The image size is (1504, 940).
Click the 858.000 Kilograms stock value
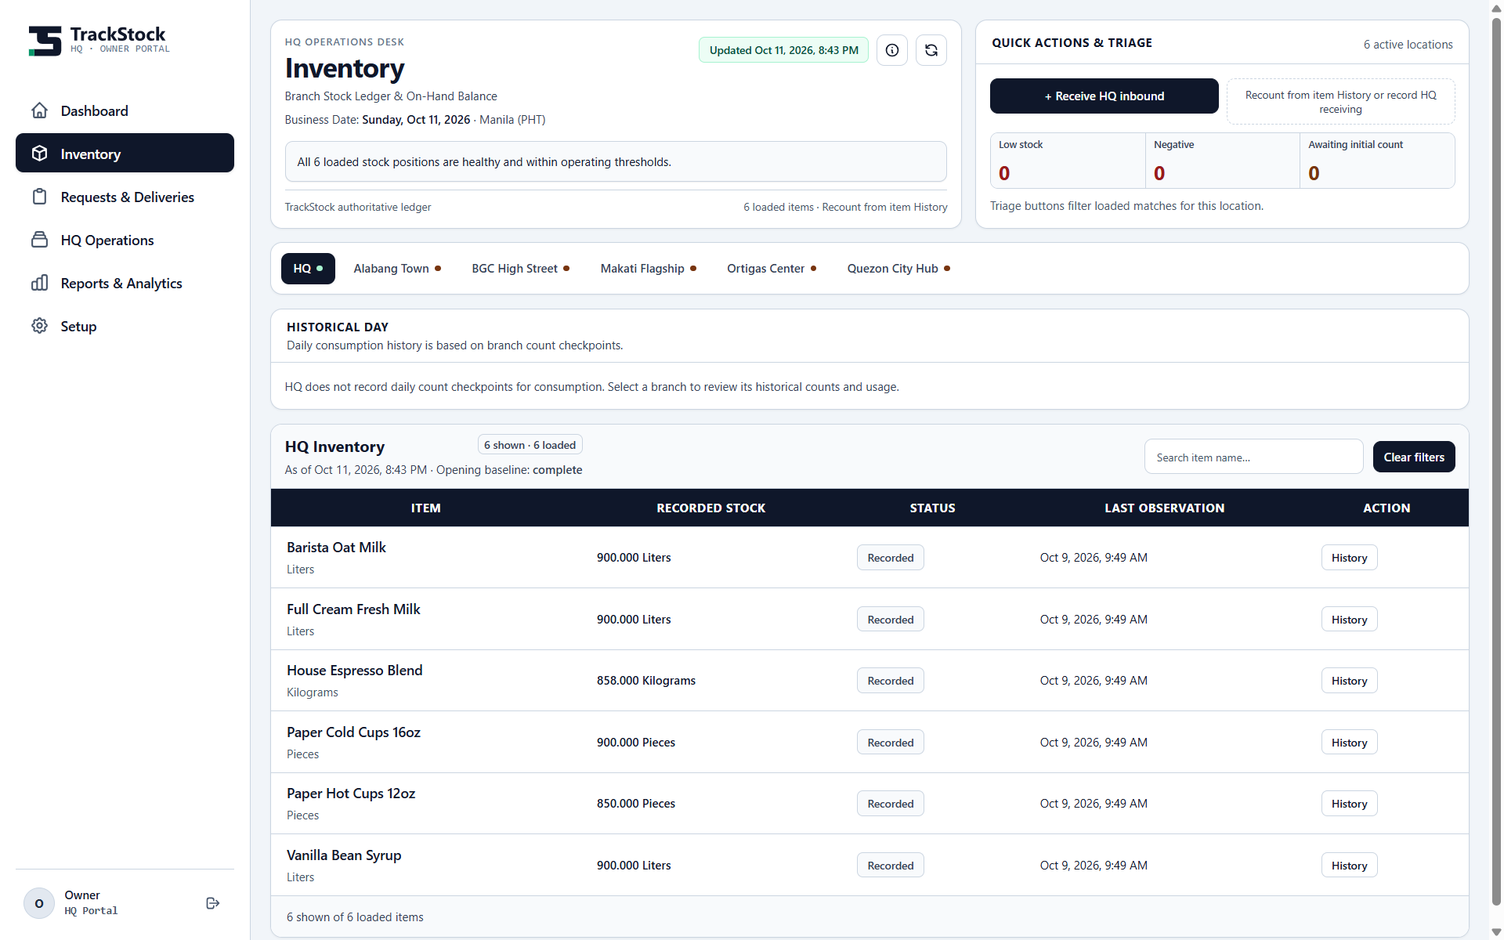tap(646, 681)
